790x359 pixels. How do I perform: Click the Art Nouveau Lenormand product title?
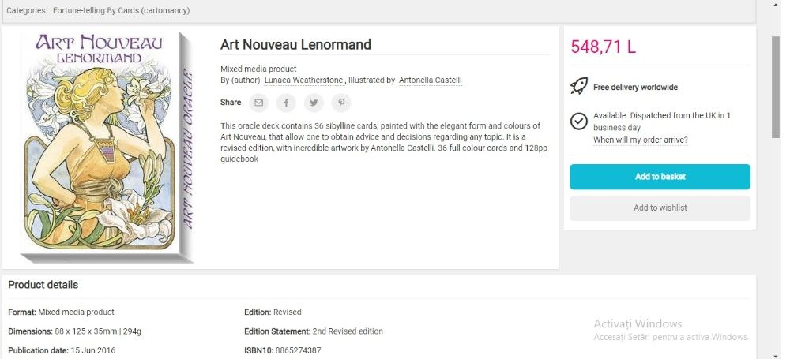(295, 45)
